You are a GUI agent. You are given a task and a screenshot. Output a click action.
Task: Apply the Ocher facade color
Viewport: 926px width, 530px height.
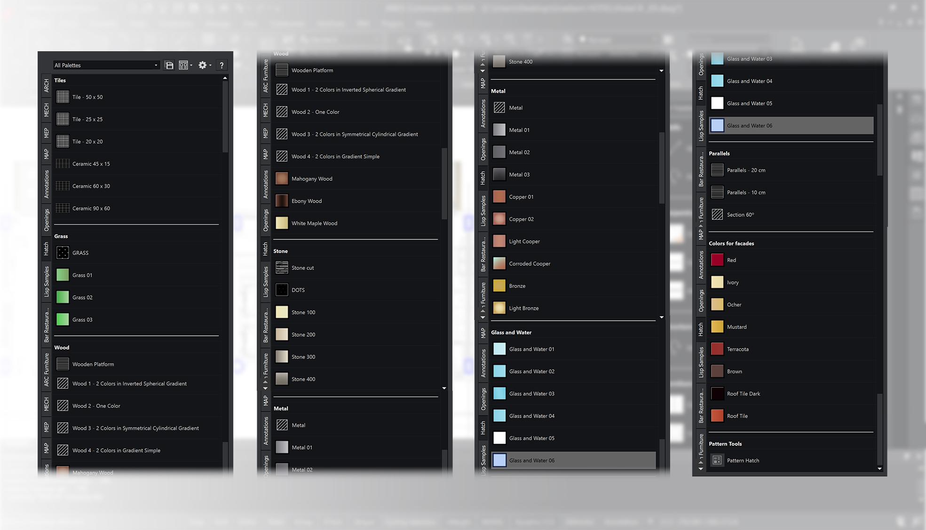point(791,305)
